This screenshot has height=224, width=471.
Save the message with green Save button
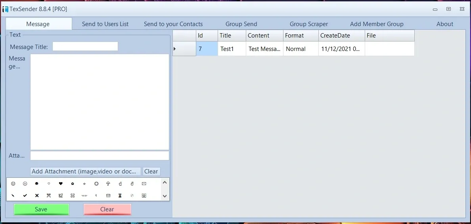pyautogui.click(x=41, y=209)
